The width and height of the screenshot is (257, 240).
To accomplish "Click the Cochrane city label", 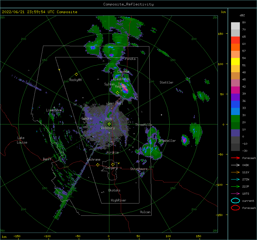I will tap(93, 160).
